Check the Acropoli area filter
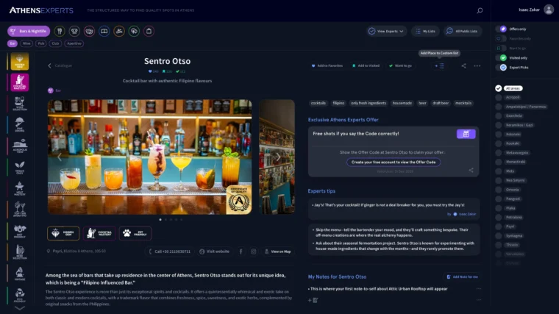Screen dimensions: 559x314 click(499, 97)
